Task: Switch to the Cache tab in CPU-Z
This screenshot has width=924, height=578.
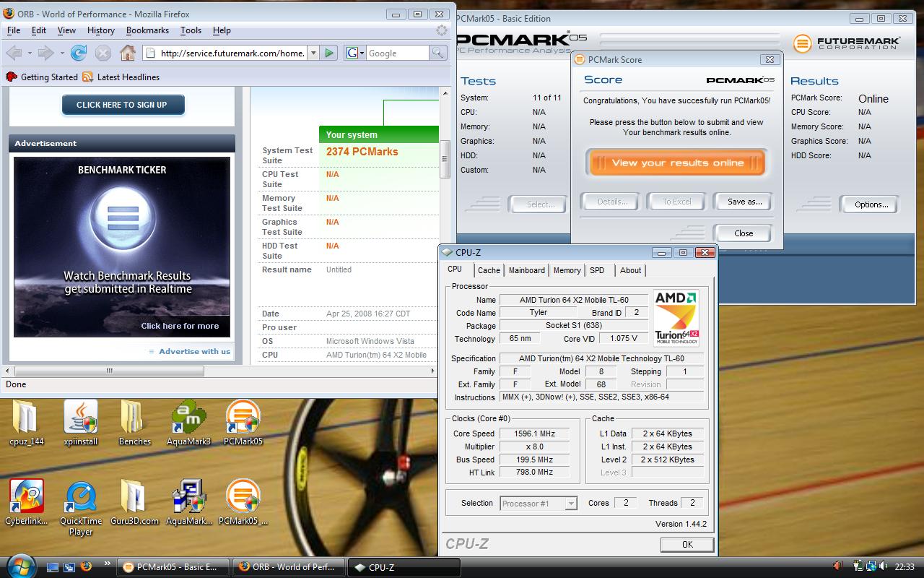Action: coord(489,270)
